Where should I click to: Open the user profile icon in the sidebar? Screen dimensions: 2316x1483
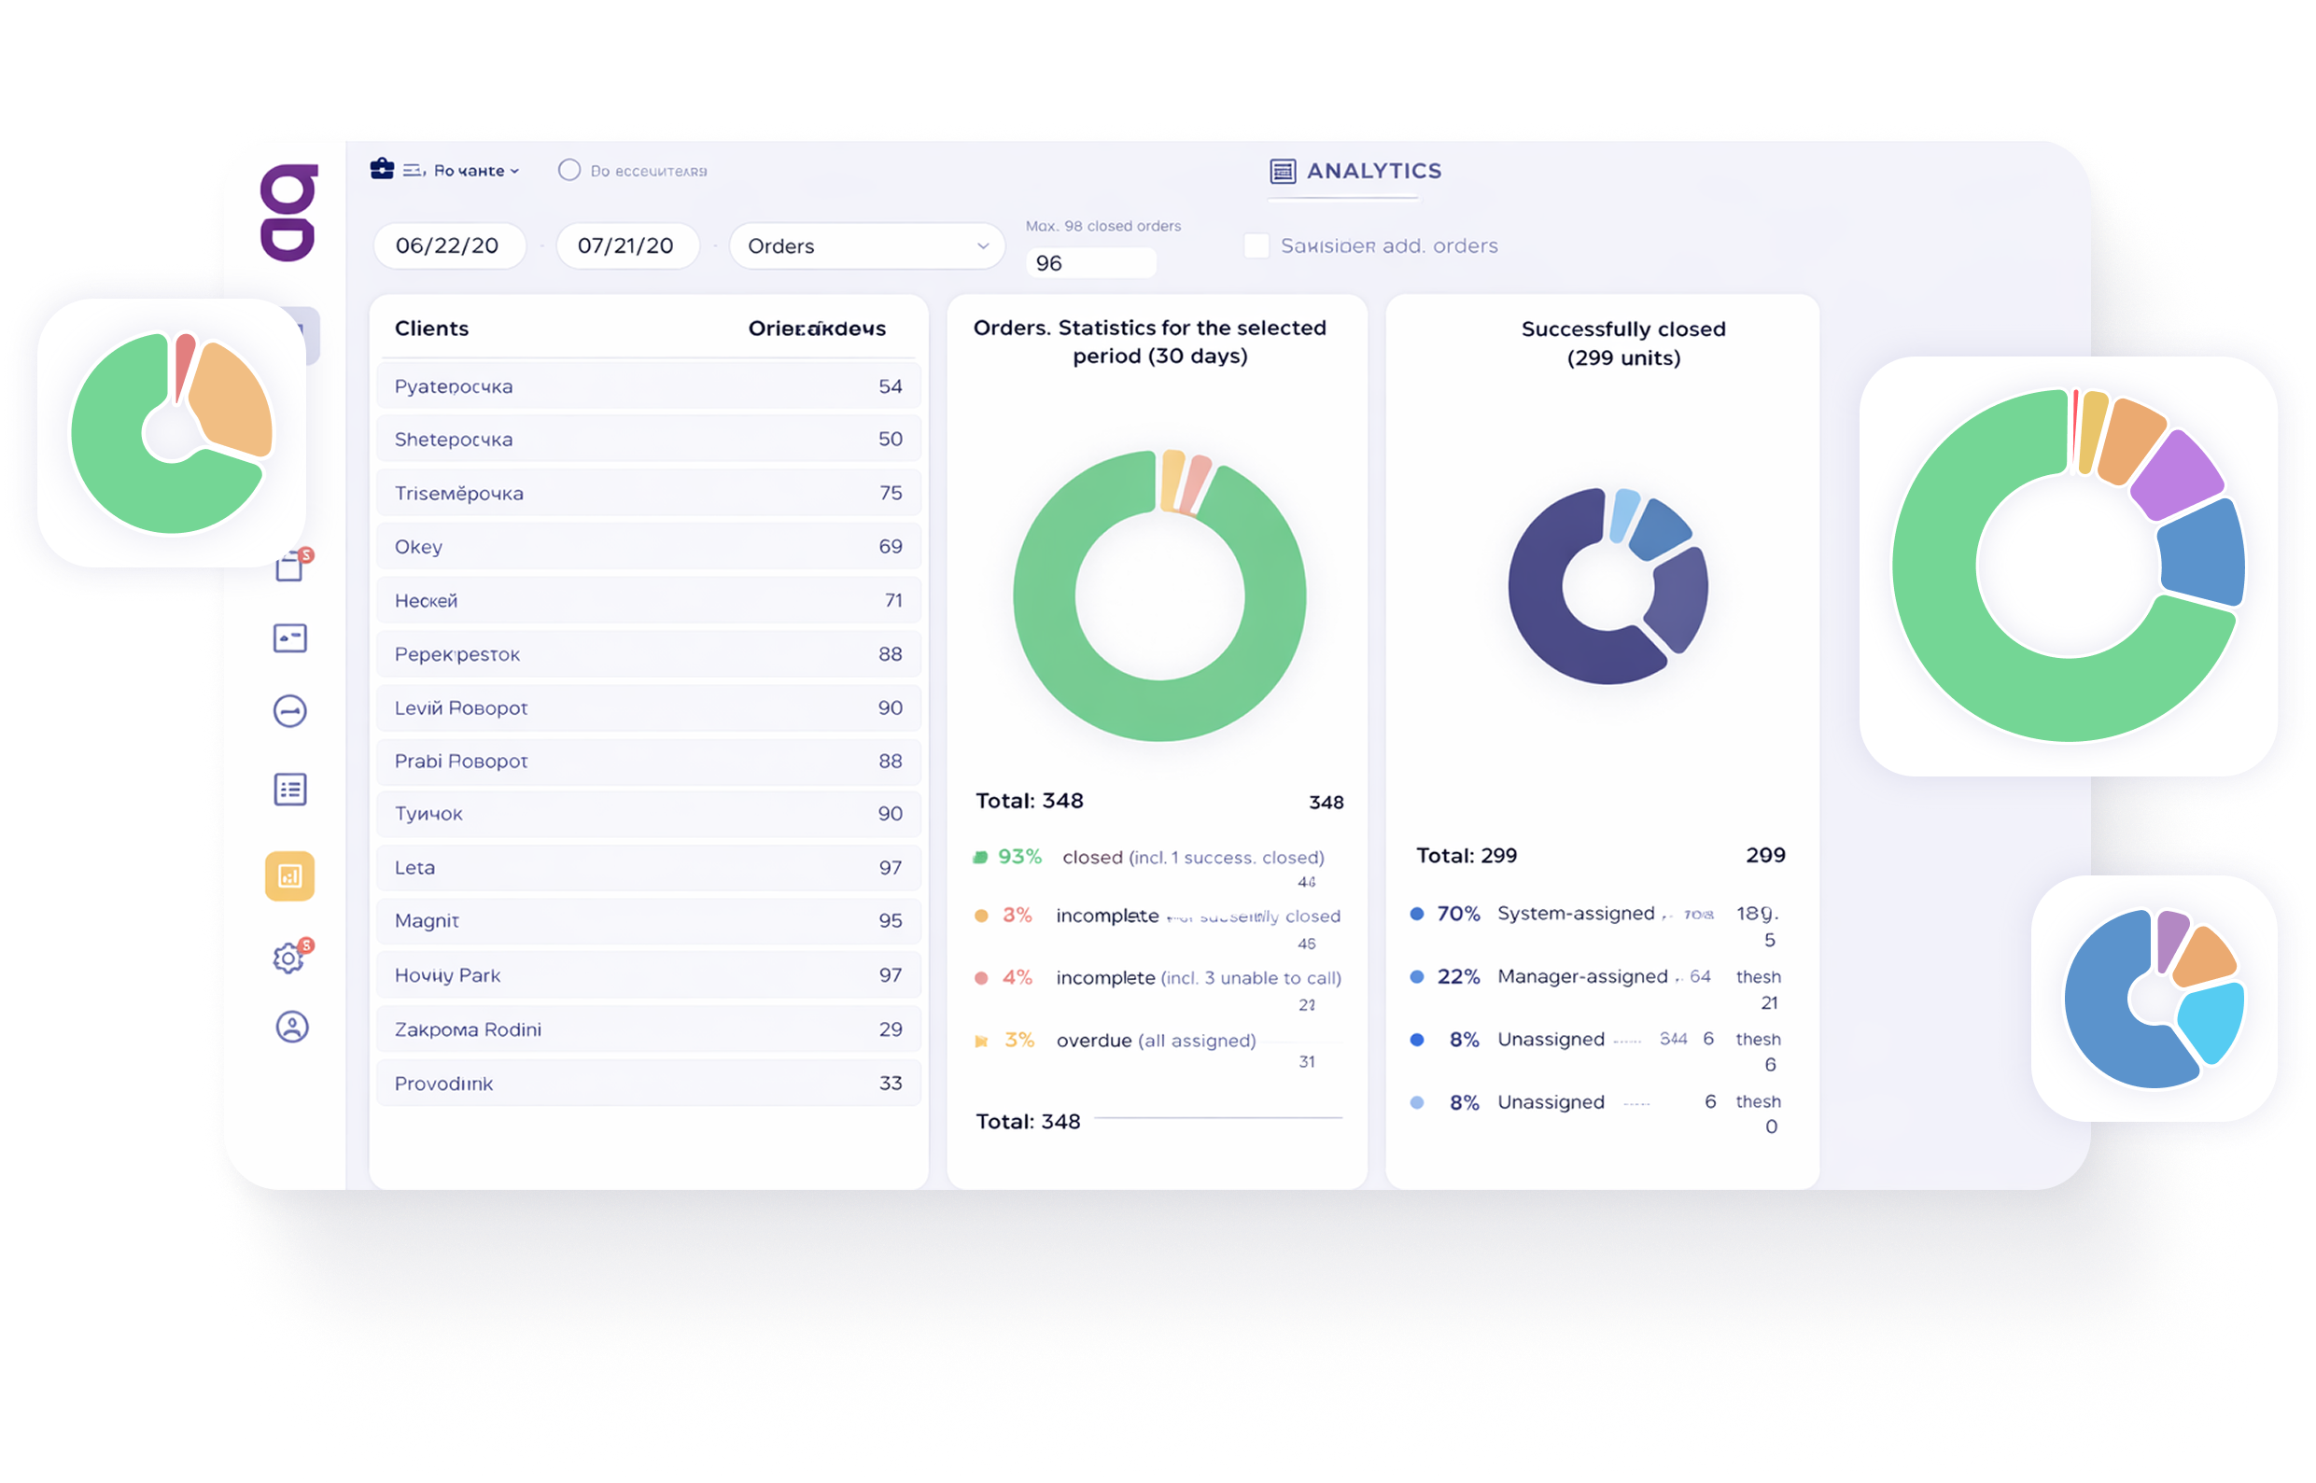pyautogui.click(x=292, y=1027)
